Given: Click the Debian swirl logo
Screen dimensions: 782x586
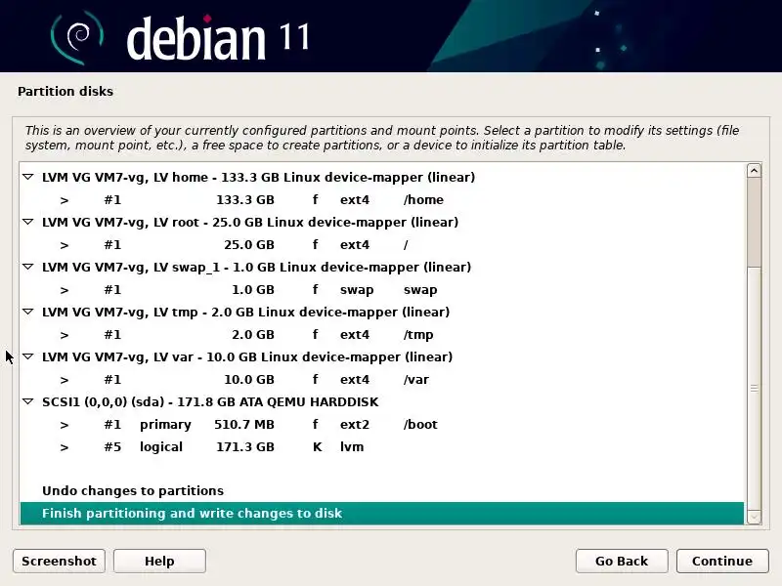Looking at the screenshot, I should (x=77, y=37).
